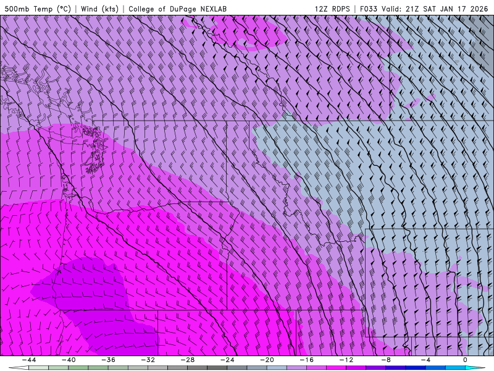Viewport: 494px width, 371px height.
Task: Click the 'F033' forecast hour label
Action: pos(369,9)
